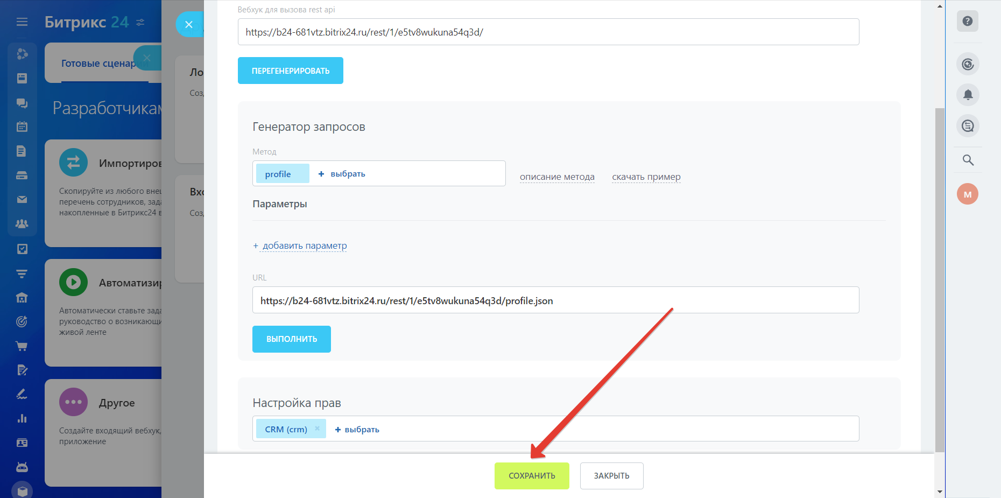The height and width of the screenshot is (498, 1001).
Task: Open the drive storage icon in the sidebar
Action: pyautogui.click(x=22, y=176)
